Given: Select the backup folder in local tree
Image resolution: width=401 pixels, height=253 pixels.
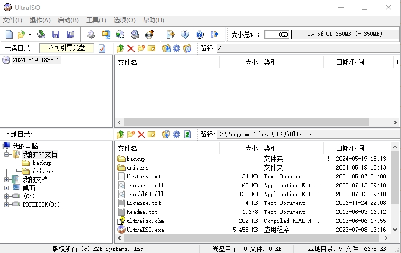Looking at the screenshot, I should (x=42, y=163).
